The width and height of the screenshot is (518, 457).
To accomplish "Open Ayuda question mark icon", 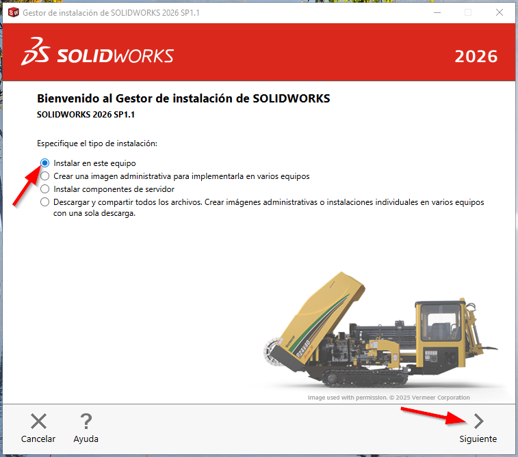I will [x=86, y=421].
